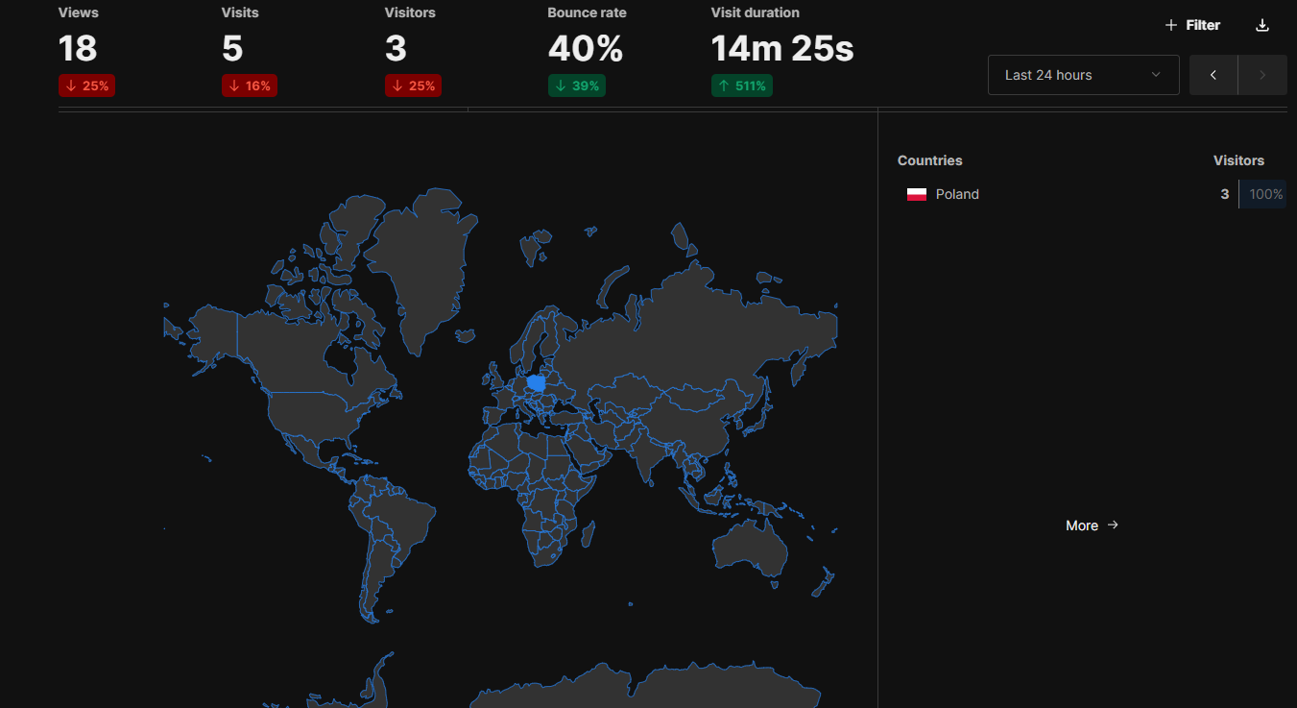Click the Visit duration up arrow badge
1297x708 pixels.
741,85
